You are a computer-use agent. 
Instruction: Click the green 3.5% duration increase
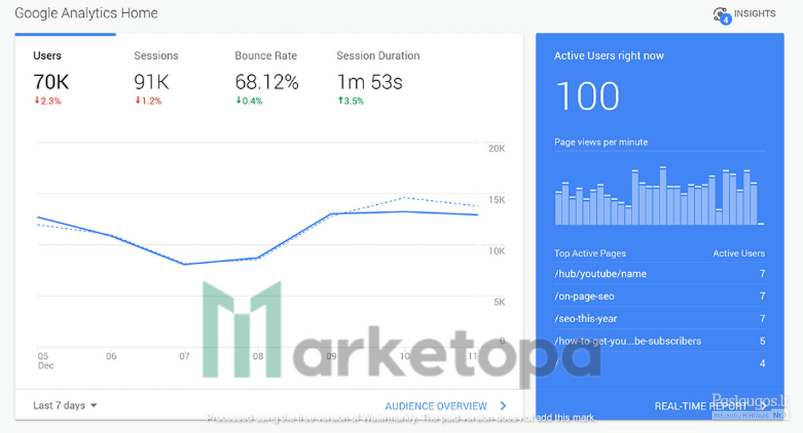pyautogui.click(x=350, y=101)
